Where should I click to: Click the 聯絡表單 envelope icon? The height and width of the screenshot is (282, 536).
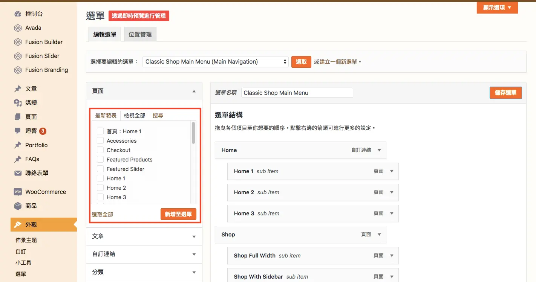18,173
